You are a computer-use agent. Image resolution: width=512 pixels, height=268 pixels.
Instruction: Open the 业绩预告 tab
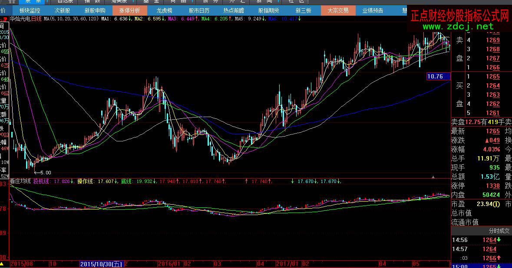[373, 10]
